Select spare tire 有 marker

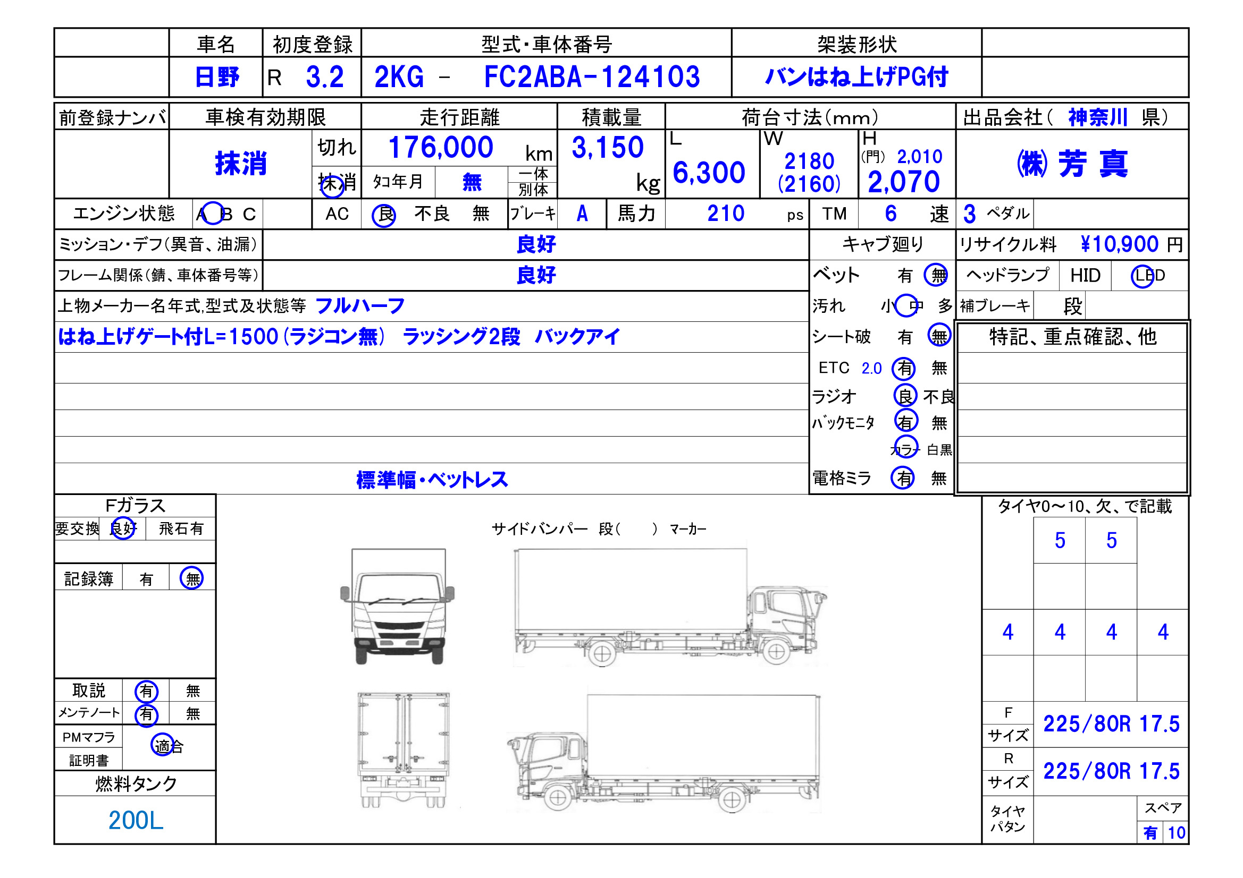coord(1150,833)
